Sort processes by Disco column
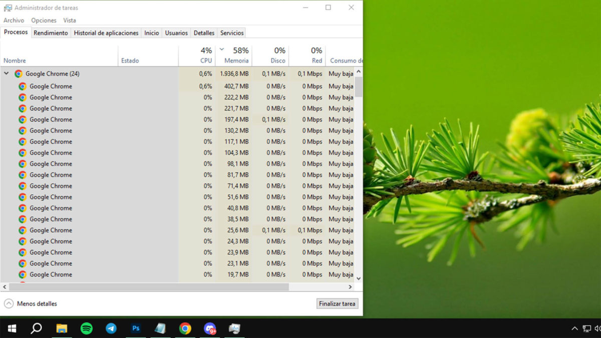Image resolution: width=601 pixels, height=338 pixels. (270, 56)
